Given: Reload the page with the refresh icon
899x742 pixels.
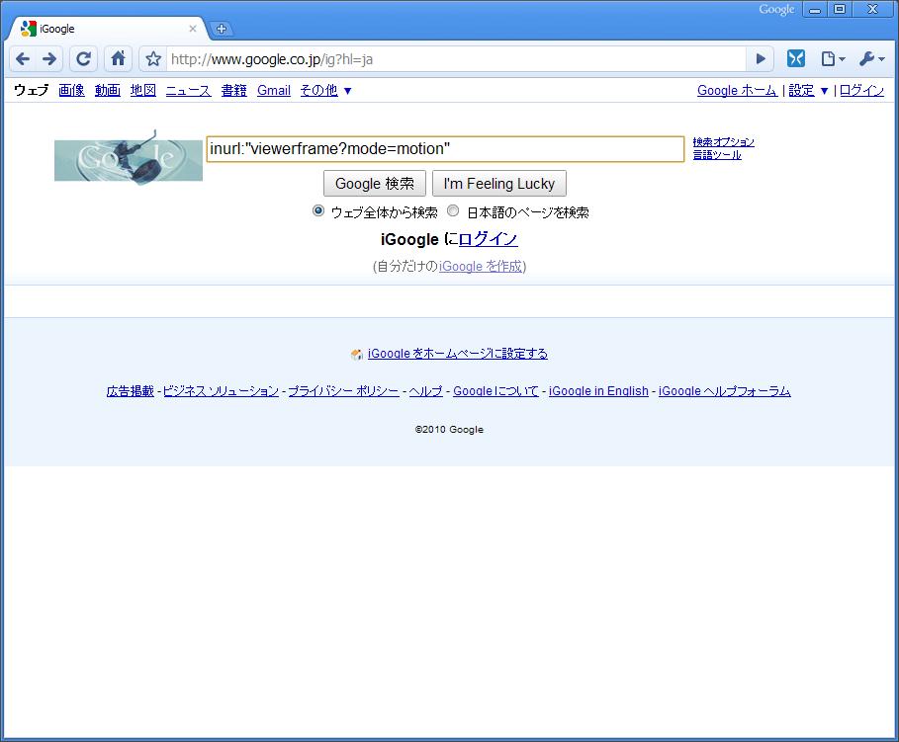Looking at the screenshot, I should pyautogui.click(x=84, y=58).
